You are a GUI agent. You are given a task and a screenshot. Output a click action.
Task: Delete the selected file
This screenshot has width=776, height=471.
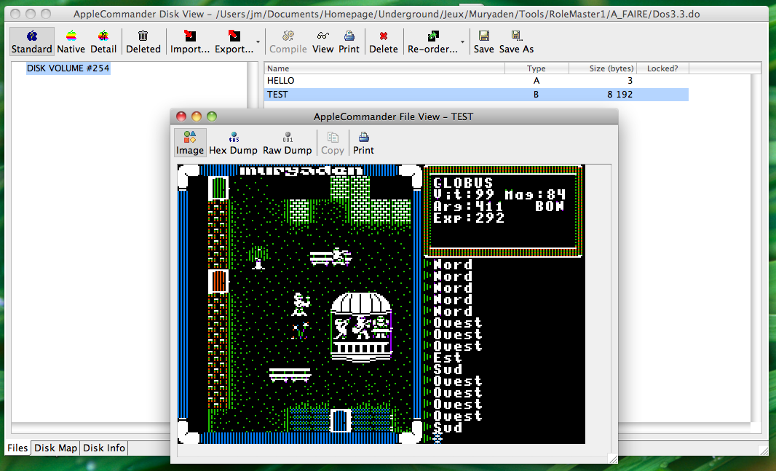(x=384, y=41)
